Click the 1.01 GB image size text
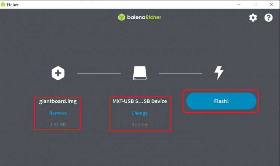Image resolution: width=280 pixels, height=166 pixels. point(58,125)
